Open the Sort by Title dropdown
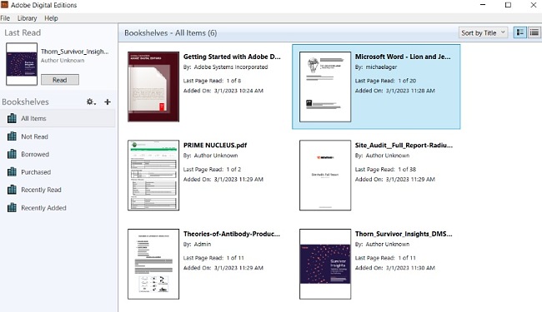Image resolution: width=542 pixels, height=312 pixels. click(484, 32)
